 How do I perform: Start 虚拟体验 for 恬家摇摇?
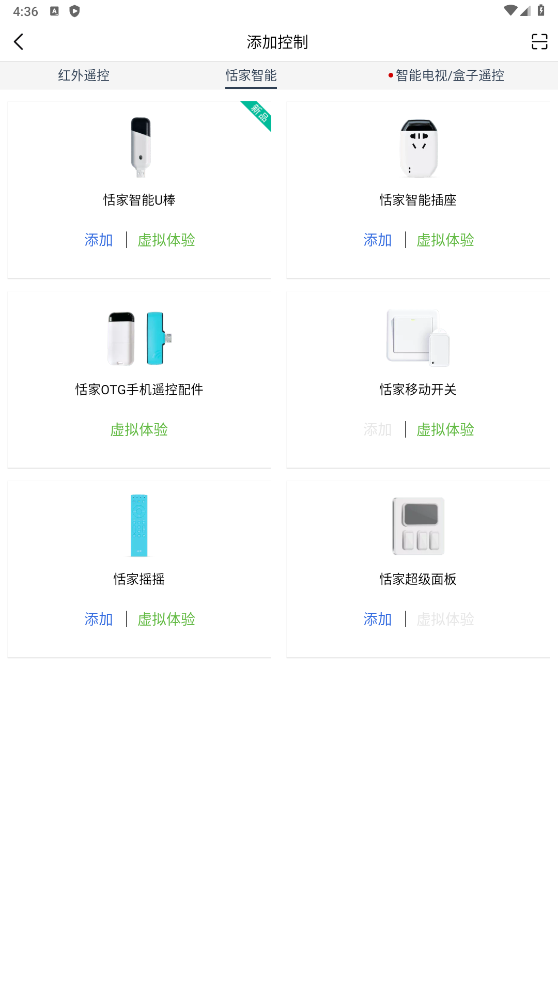166,619
